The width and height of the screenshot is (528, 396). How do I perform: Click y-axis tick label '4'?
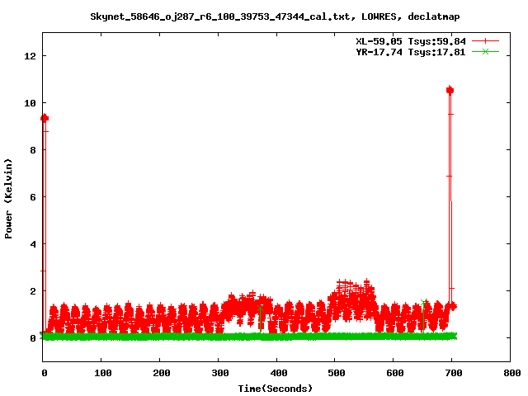click(x=33, y=244)
